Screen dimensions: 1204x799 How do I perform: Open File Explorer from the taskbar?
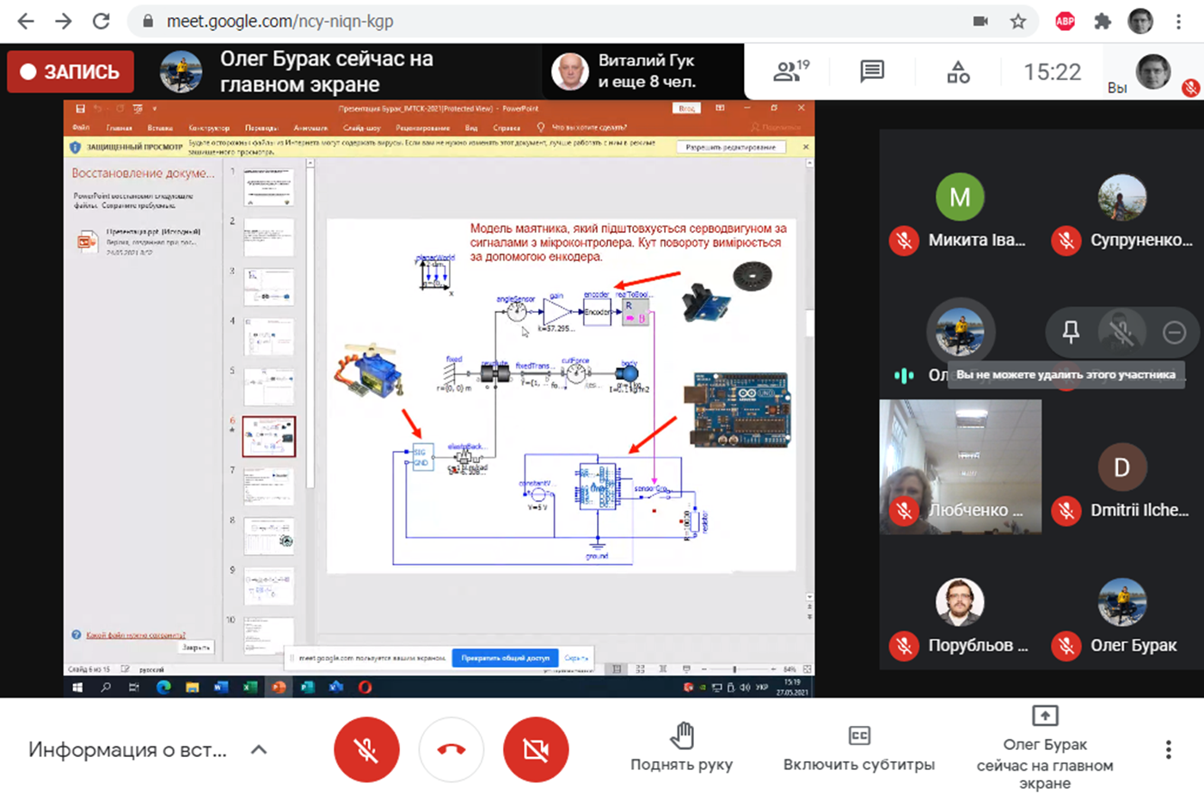pos(192,687)
